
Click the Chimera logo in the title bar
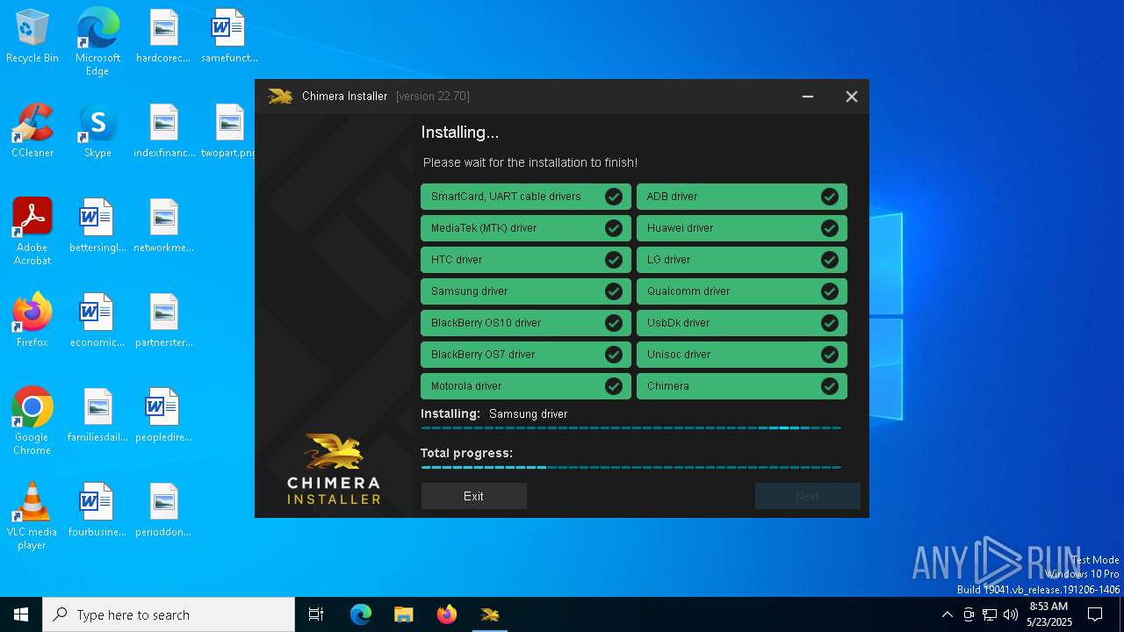280,97
